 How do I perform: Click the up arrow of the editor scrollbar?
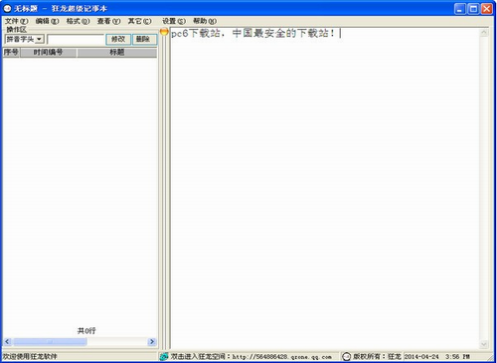484,33
